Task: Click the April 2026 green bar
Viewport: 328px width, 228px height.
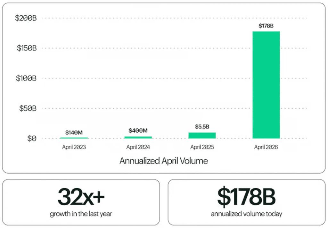Action: pos(266,85)
